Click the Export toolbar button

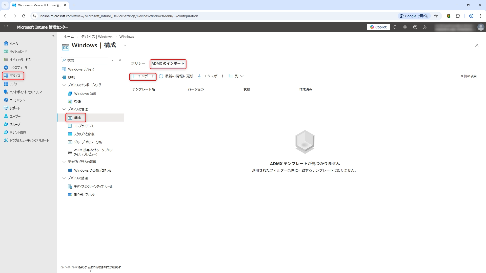point(211,76)
